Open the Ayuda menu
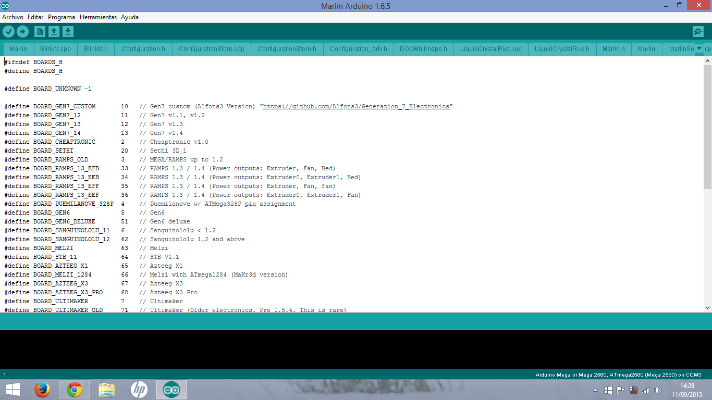 point(130,17)
